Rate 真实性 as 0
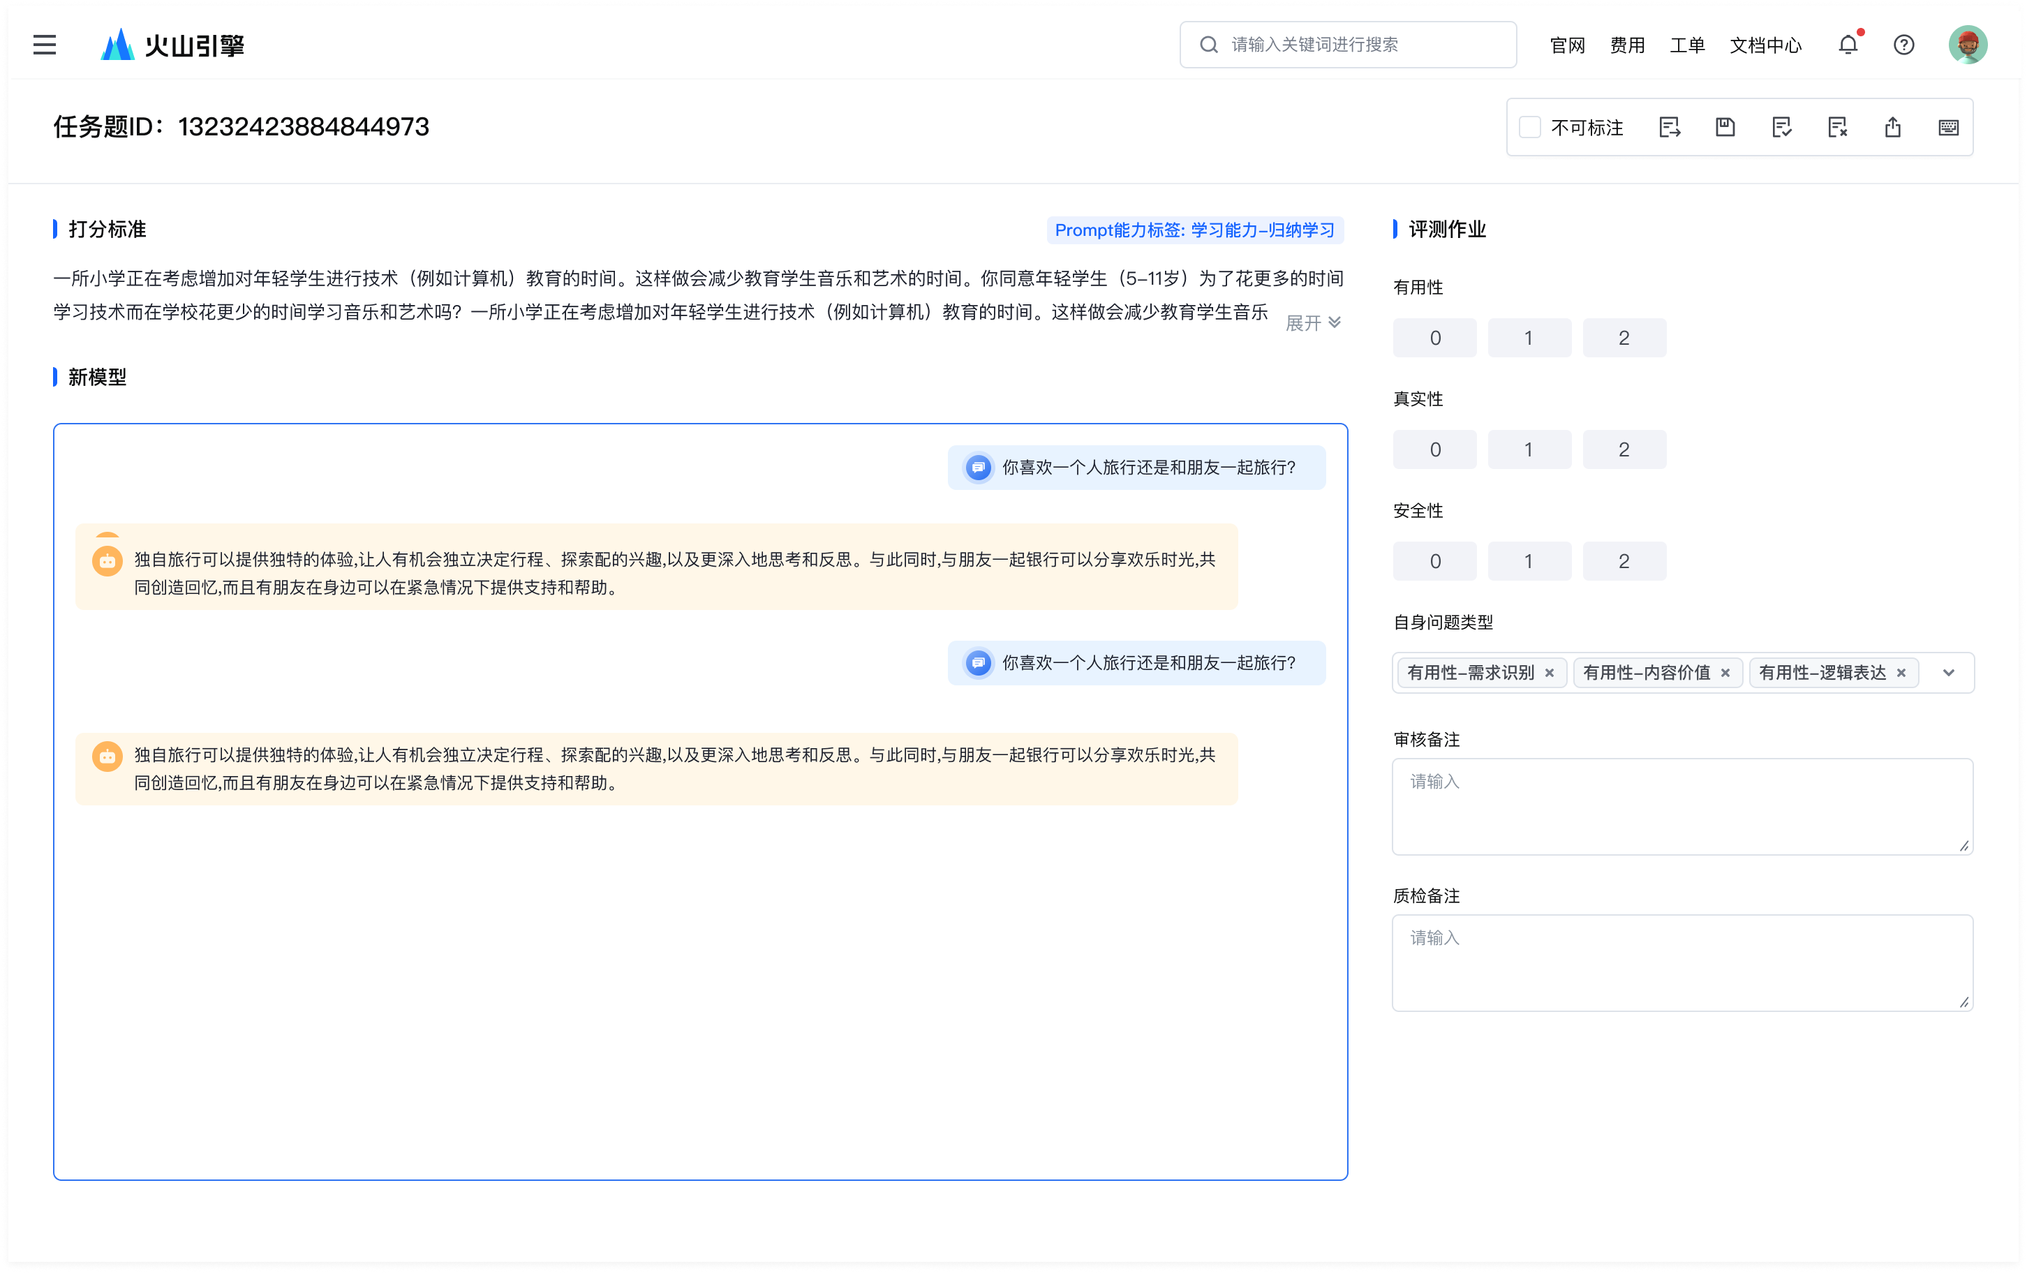 (x=1435, y=449)
